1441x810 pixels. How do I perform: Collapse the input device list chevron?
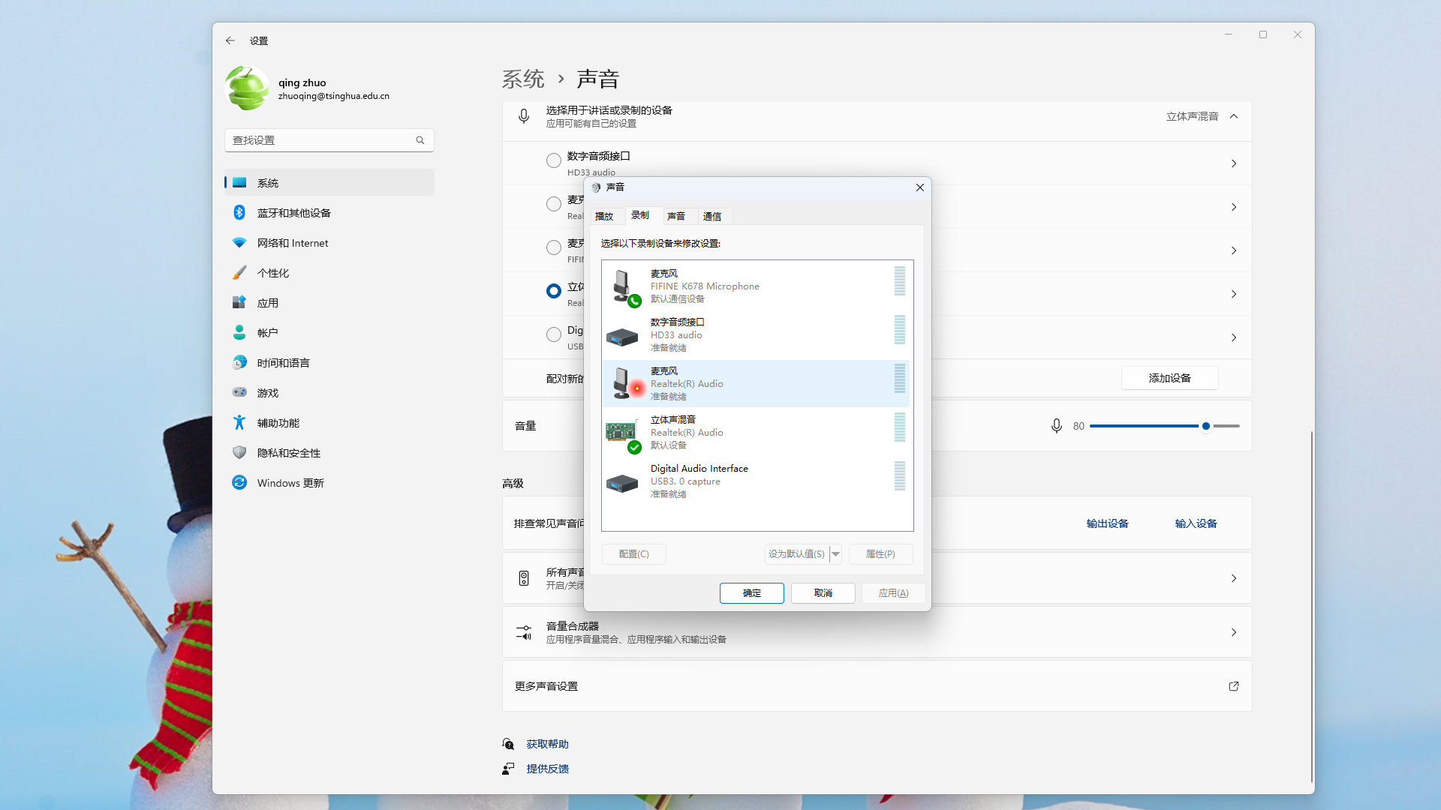[x=1234, y=116]
